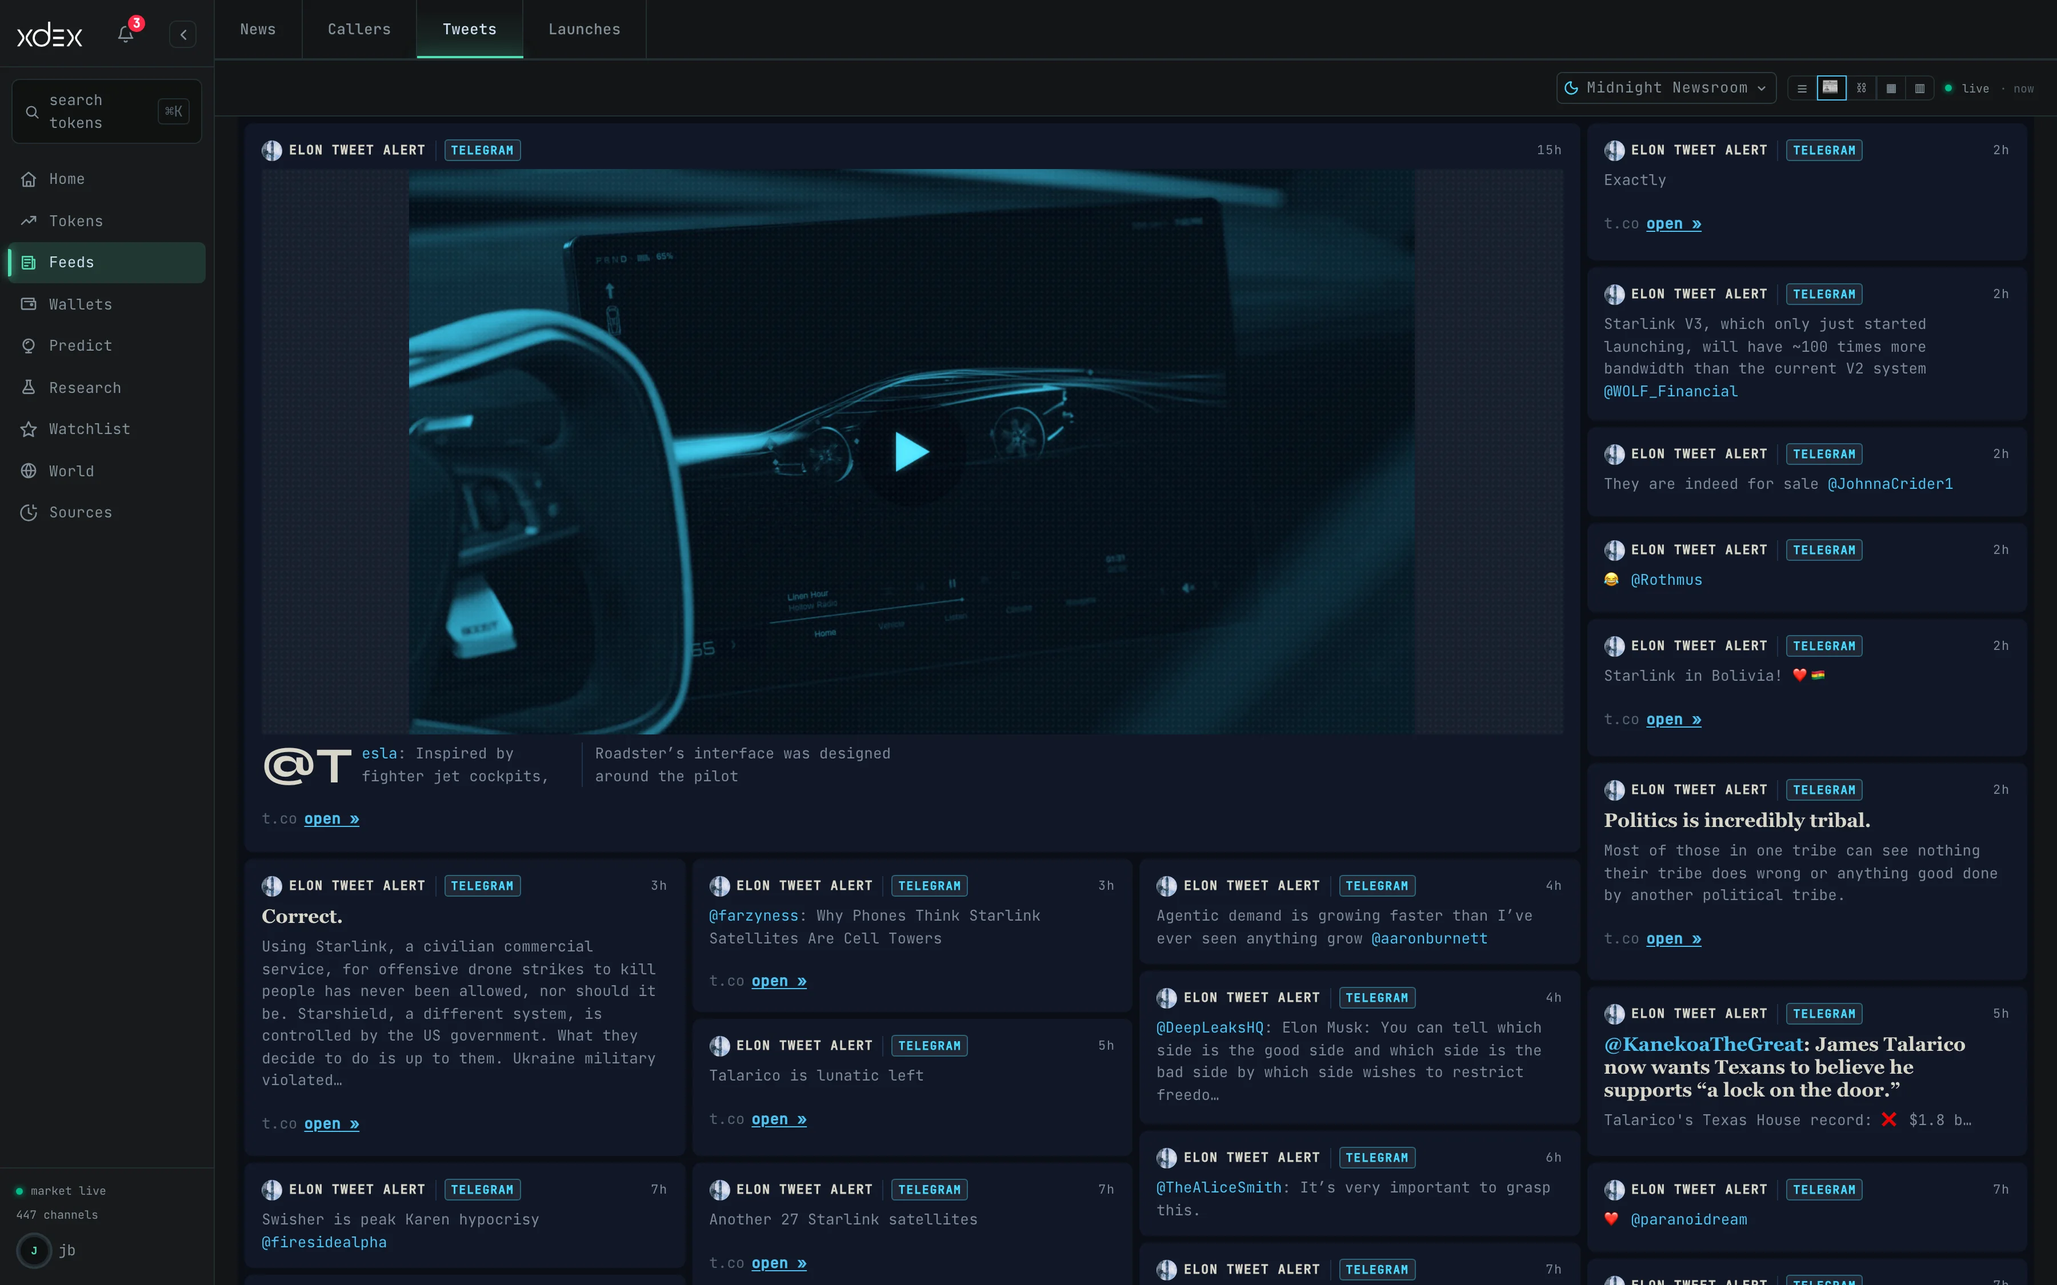Open the Predict section
2057x1285 pixels.
click(106, 346)
